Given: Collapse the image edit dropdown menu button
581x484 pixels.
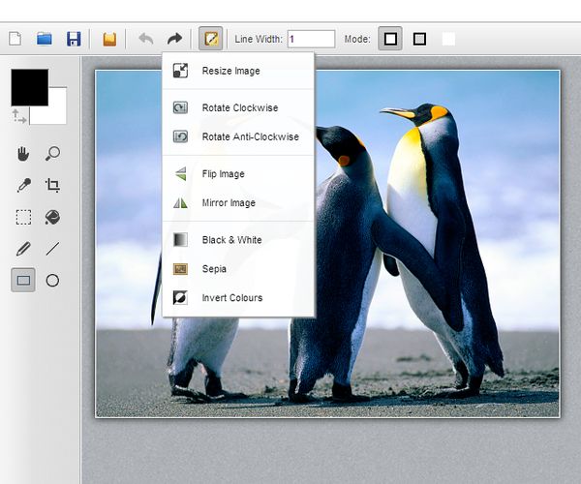Looking at the screenshot, I should point(209,39).
